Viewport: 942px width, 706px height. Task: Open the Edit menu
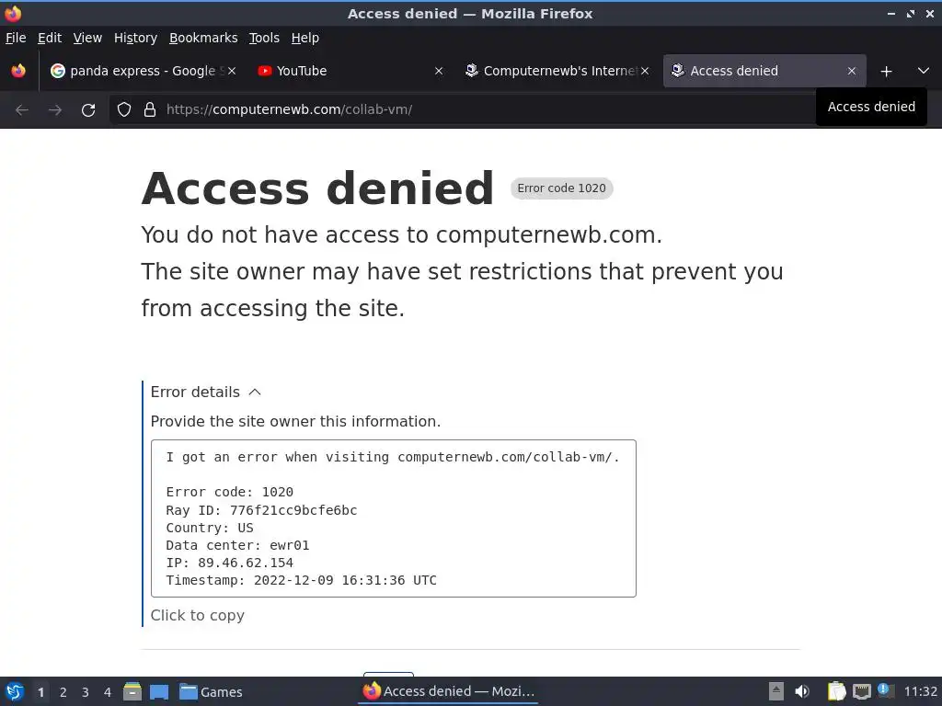(50, 38)
